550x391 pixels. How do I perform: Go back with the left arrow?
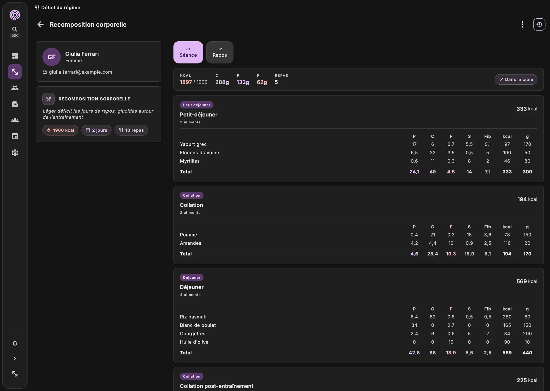click(40, 24)
